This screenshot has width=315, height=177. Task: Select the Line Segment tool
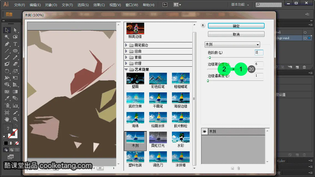pyautogui.click(x=7, y=51)
